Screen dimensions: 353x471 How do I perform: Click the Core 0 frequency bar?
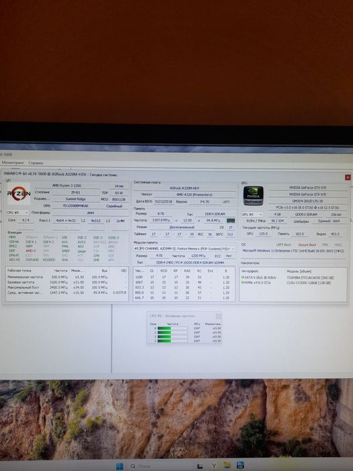(x=172, y=328)
